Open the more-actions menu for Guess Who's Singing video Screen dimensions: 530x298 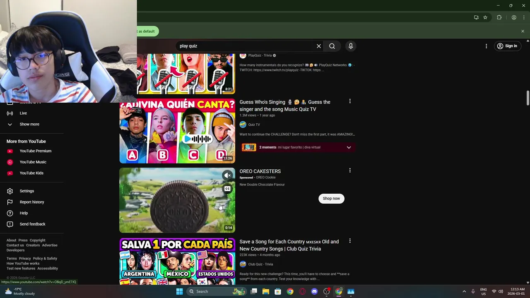[350, 101]
